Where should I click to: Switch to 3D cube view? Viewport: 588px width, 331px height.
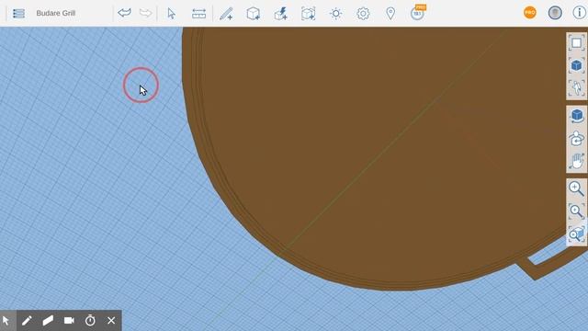tap(576, 65)
